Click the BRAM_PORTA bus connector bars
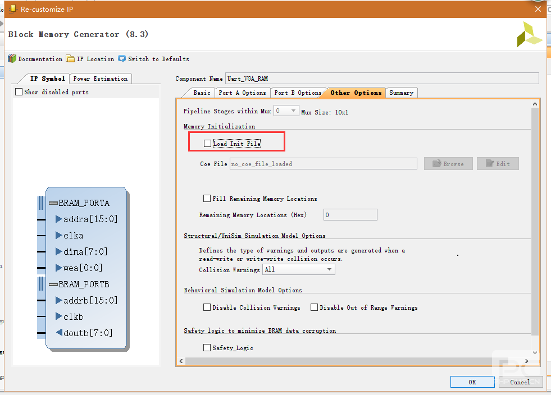This screenshot has height=395, width=551. 41,203
